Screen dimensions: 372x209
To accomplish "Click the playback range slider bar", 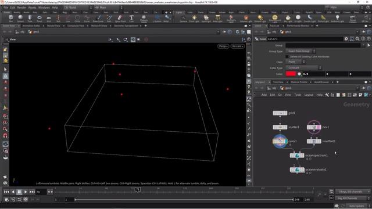I will click(x=184, y=200).
